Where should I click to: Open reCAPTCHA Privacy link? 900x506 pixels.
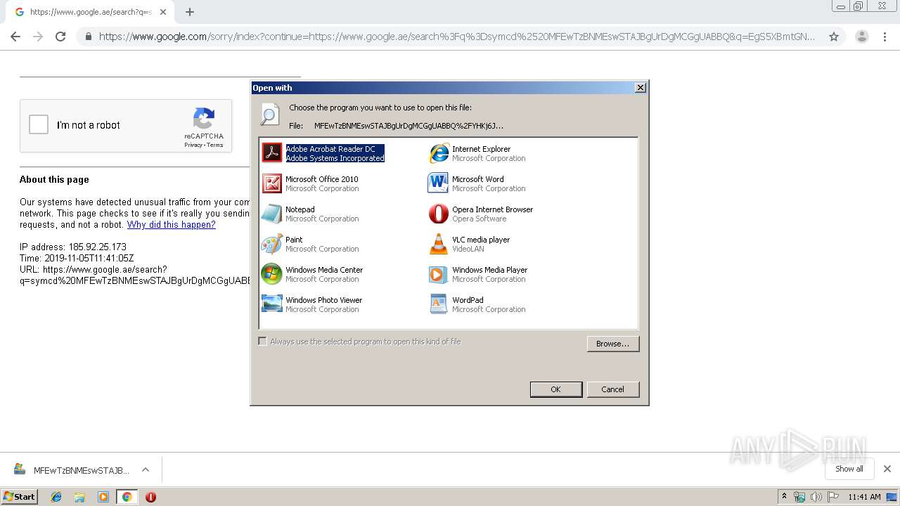click(x=193, y=145)
